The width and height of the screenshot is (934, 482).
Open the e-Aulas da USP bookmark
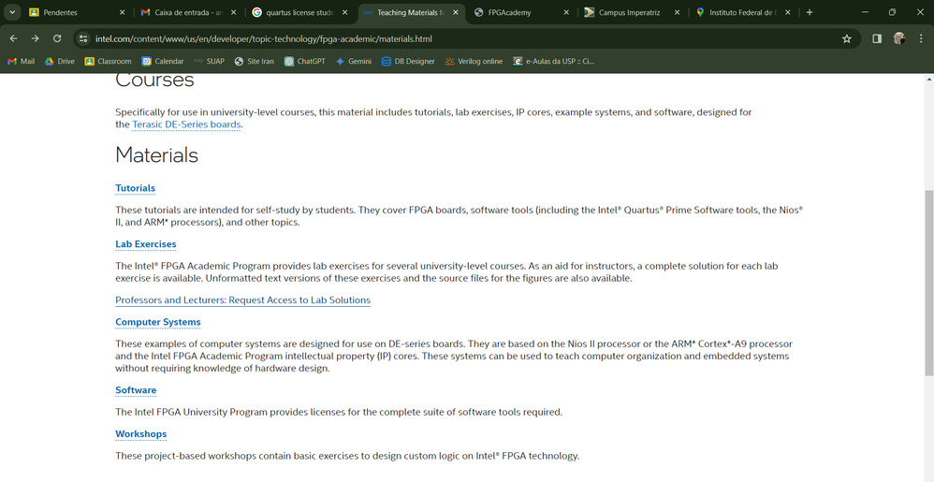coord(554,61)
